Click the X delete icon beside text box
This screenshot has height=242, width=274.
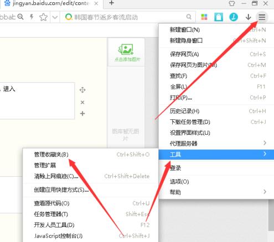point(82,102)
